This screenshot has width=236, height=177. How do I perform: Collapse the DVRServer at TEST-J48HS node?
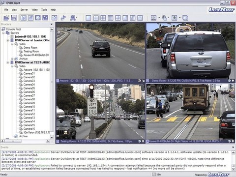8,62
